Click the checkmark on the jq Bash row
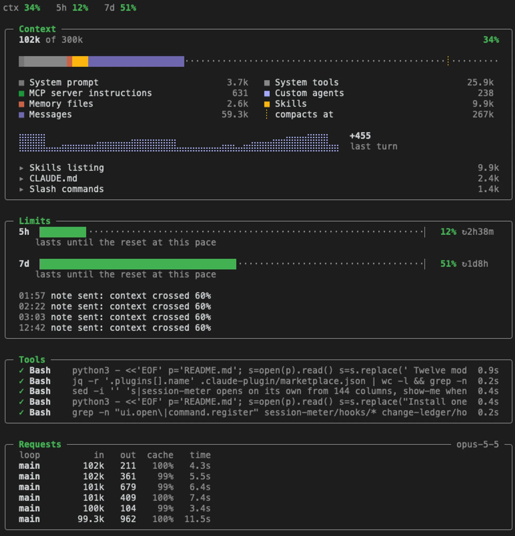Viewport: 515px width, 536px height. tap(21, 381)
